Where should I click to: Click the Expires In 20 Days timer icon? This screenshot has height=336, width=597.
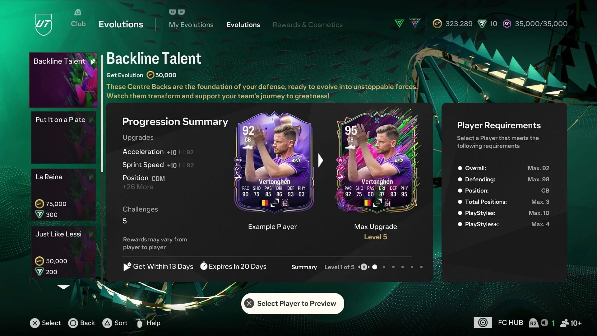pos(204,266)
